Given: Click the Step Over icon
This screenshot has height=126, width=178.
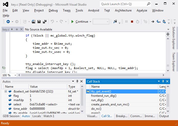Looking at the screenshot, I should (164, 21).
